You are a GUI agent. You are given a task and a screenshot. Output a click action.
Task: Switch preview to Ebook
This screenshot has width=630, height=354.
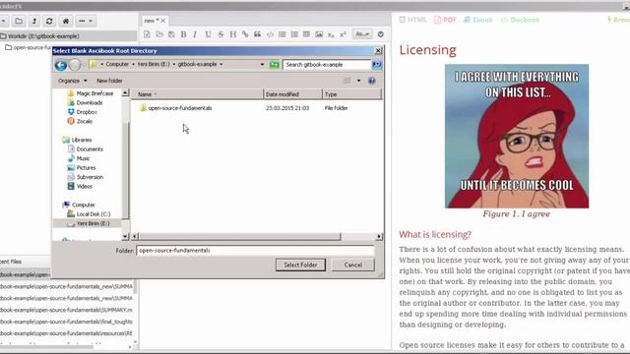pos(478,20)
